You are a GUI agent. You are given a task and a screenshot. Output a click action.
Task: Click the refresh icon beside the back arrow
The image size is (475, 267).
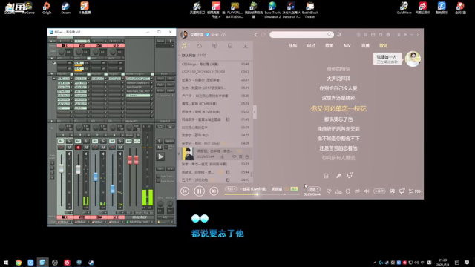[x=263, y=35]
